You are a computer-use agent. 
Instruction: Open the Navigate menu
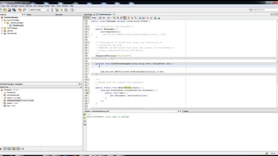(14, 6)
